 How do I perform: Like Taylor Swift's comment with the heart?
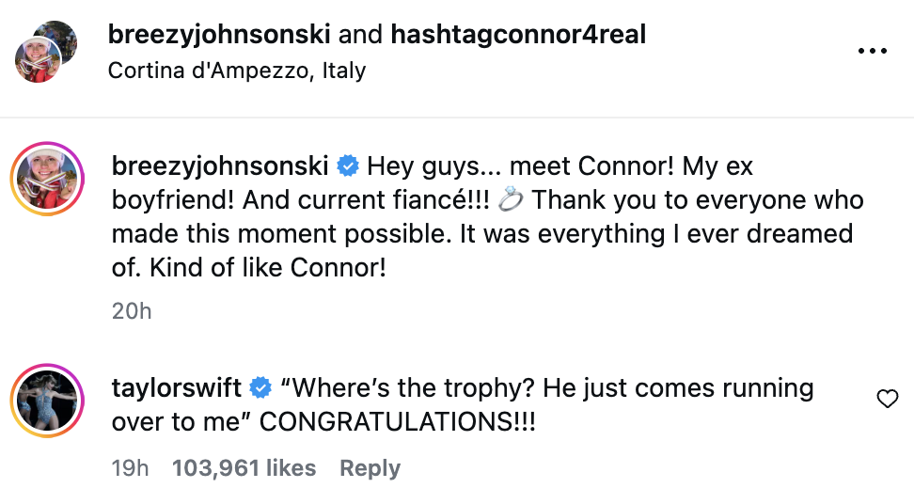[887, 401]
